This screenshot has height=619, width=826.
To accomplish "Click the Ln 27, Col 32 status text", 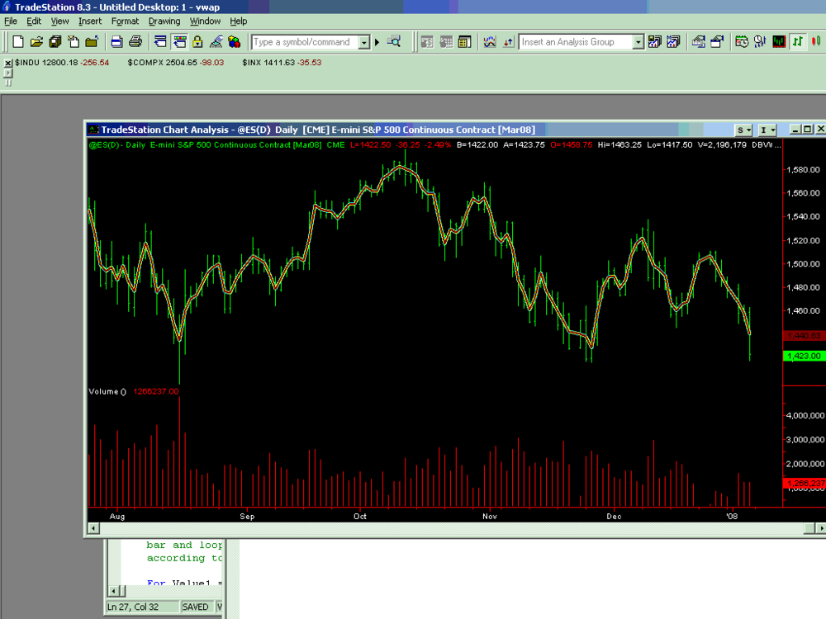I will point(133,607).
